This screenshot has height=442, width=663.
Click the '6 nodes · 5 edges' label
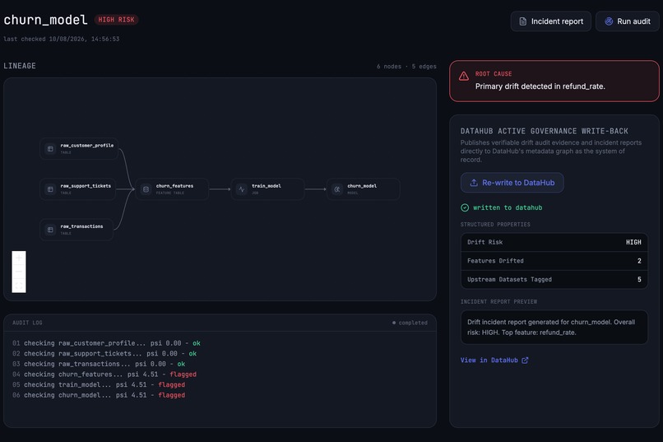coord(406,67)
